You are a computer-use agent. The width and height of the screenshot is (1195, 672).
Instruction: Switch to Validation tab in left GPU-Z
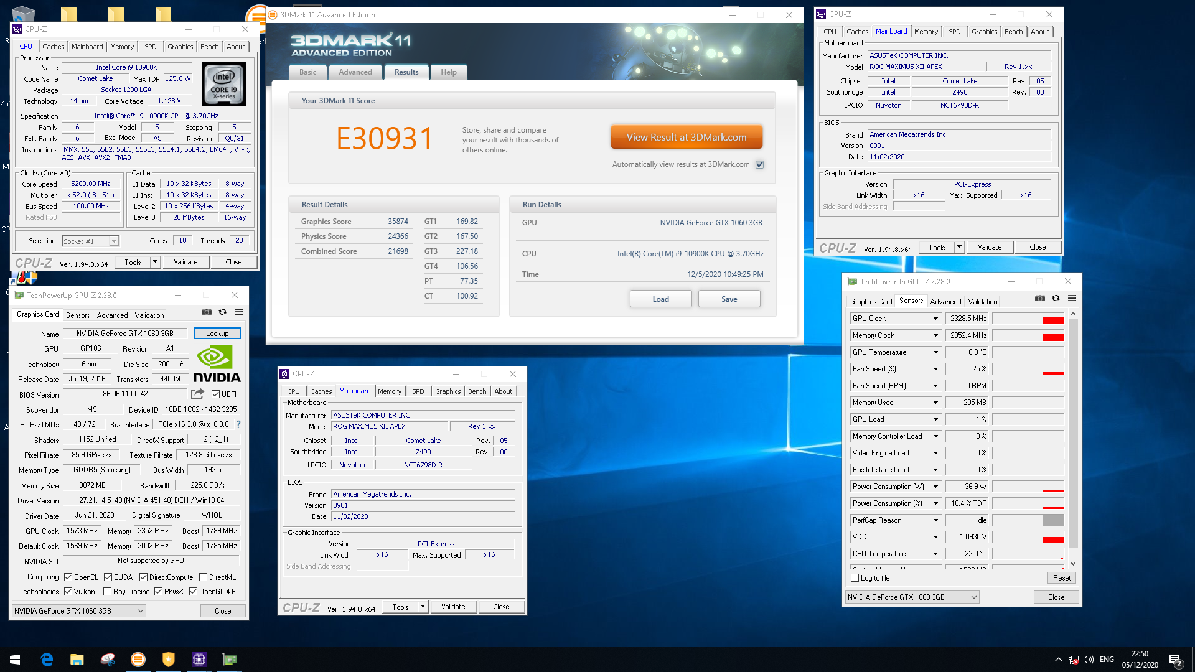(149, 315)
